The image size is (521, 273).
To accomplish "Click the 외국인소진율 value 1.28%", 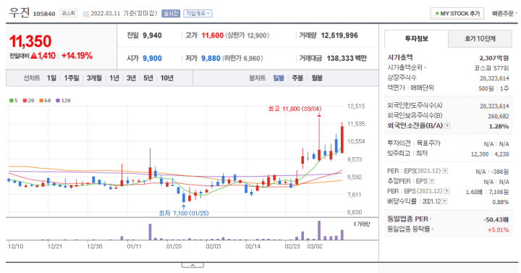I will click(499, 126).
